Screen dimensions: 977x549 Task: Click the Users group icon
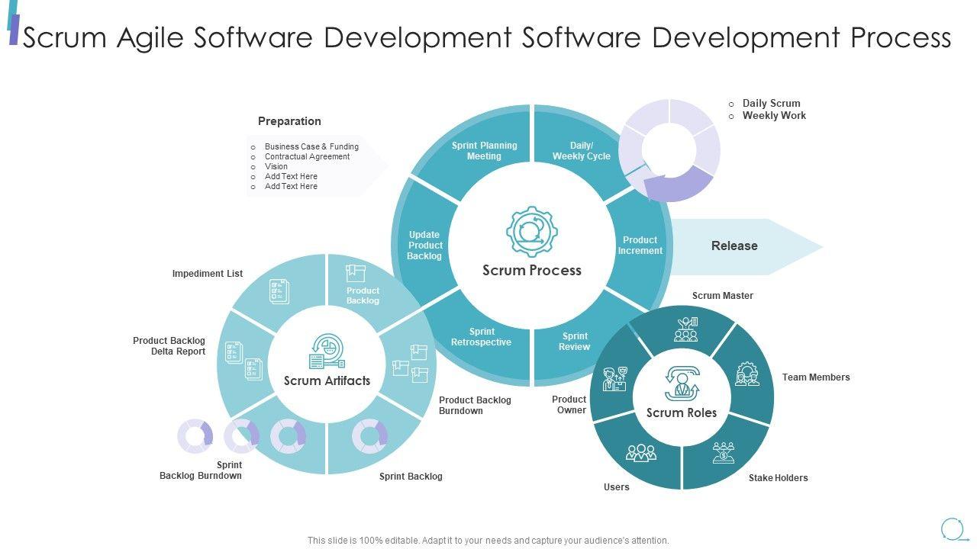click(640, 453)
